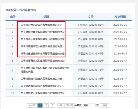This screenshot has width=138, height=109.
Task: Go to page 2 in pagination
Action: coord(46,105)
